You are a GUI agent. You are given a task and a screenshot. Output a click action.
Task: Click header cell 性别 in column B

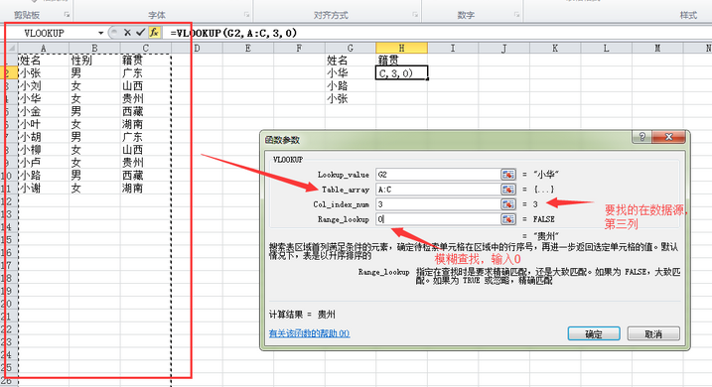click(x=94, y=61)
